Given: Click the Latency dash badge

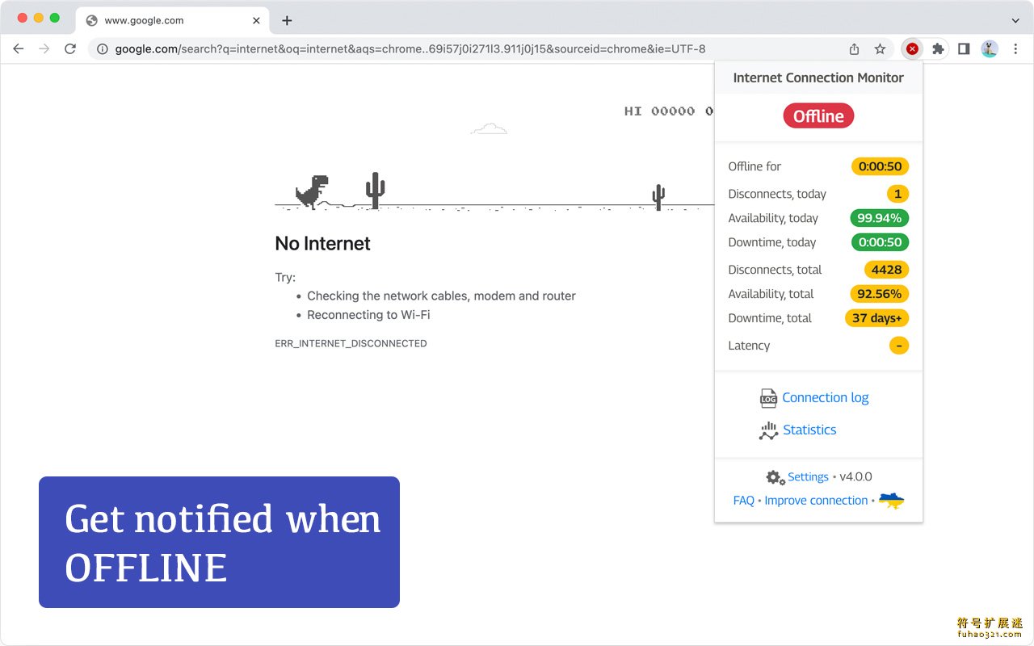Looking at the screenshot, I should coord(899,346).
